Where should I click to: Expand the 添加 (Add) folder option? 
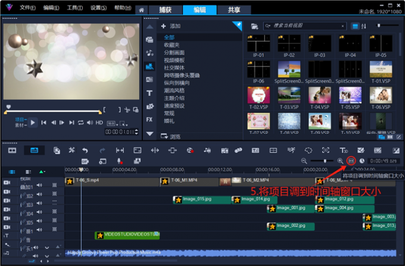172,26
